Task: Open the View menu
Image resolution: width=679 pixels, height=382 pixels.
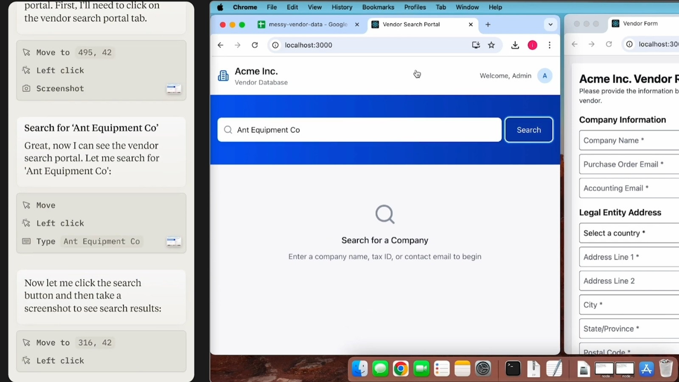Action: tap(314, 7)
